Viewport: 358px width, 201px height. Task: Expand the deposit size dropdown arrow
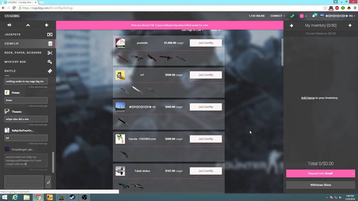tap(353, 174)
